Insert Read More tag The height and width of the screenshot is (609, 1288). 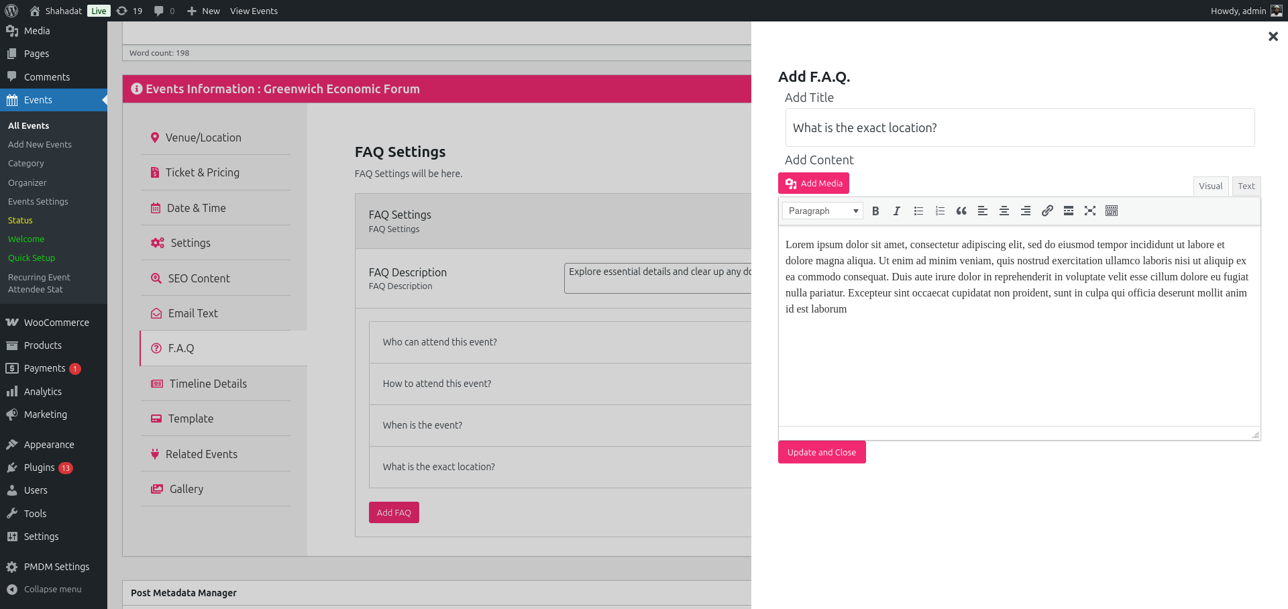point(1069,211)
